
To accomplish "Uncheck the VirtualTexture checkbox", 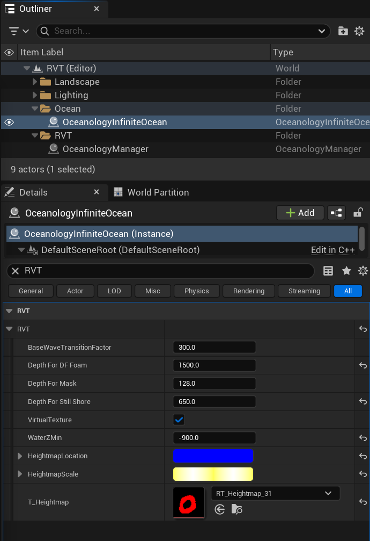I will click(179, 420).
